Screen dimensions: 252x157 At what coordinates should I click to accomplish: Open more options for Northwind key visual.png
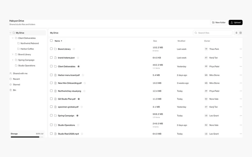point(241,91)
